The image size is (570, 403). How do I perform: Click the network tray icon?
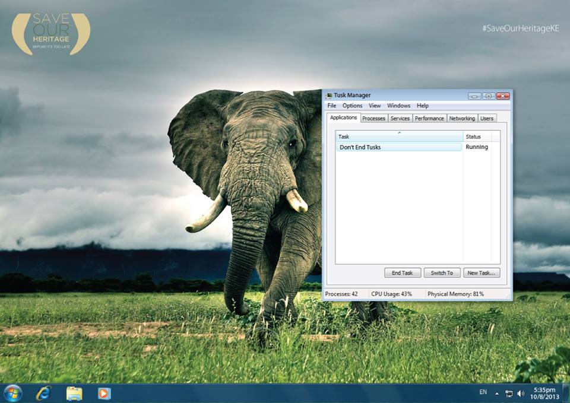point(509,393)
